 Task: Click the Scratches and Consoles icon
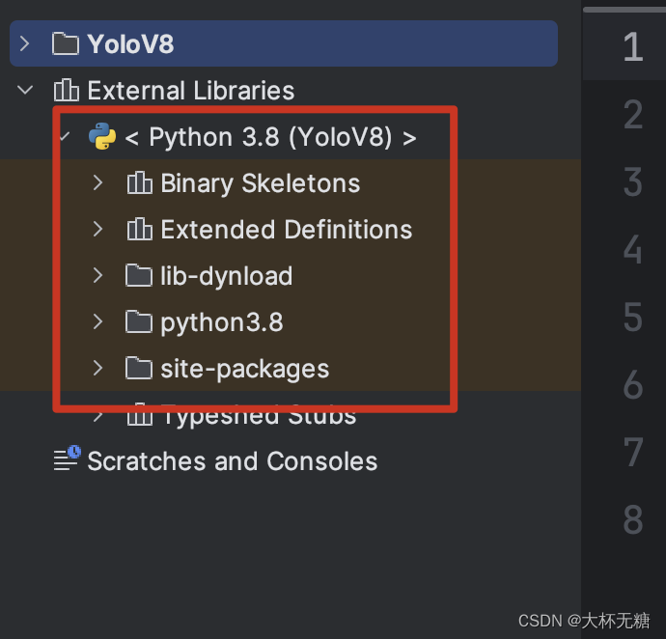point(67,460)
